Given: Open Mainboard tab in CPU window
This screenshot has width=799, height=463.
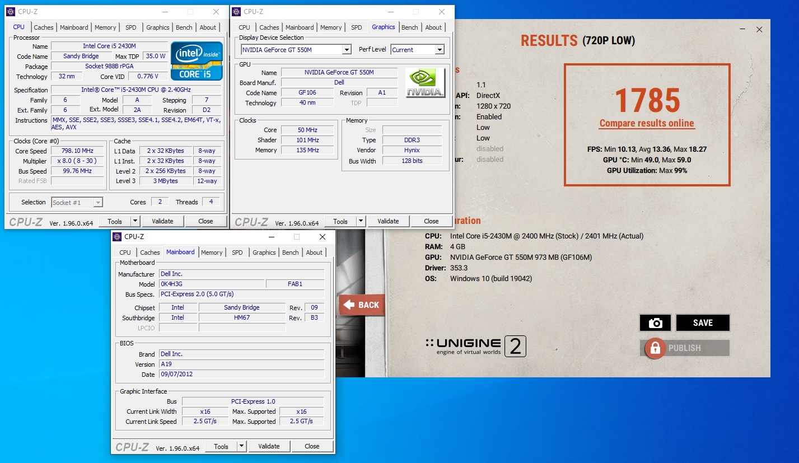Looking at the screenshot, I should [x=74, y=27].
